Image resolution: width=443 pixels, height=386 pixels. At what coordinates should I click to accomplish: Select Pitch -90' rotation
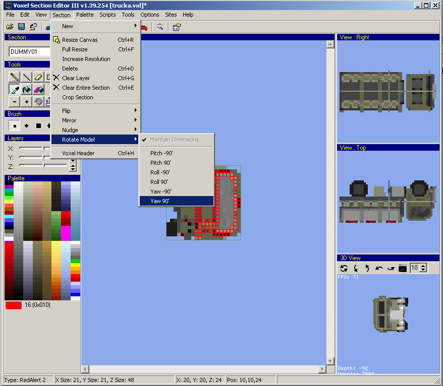[x=177, y=153]
